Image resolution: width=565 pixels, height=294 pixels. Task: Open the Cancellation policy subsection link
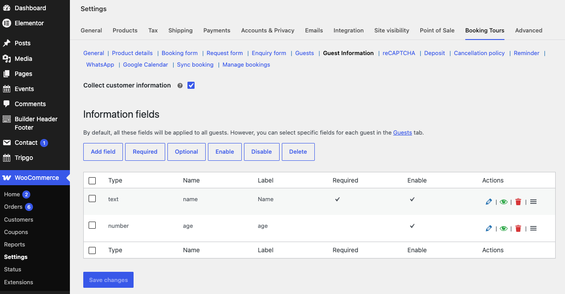click(480, 53)
